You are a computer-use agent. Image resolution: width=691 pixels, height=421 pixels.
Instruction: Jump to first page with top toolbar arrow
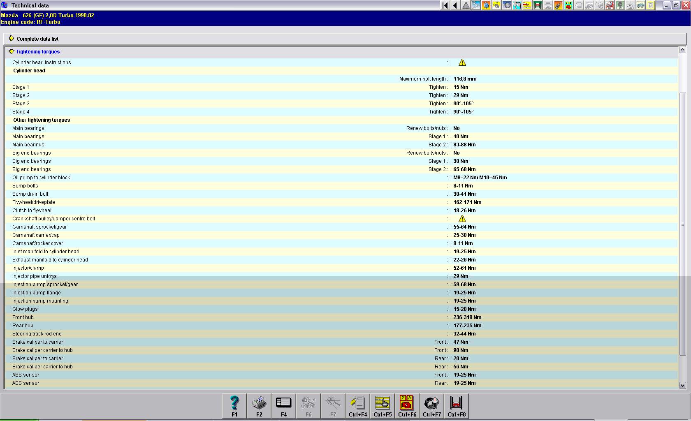coord(445,5)
